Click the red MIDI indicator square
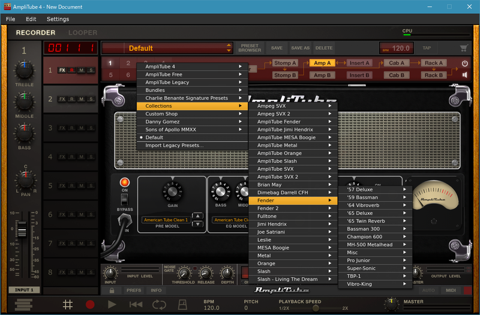 point(468,290)
